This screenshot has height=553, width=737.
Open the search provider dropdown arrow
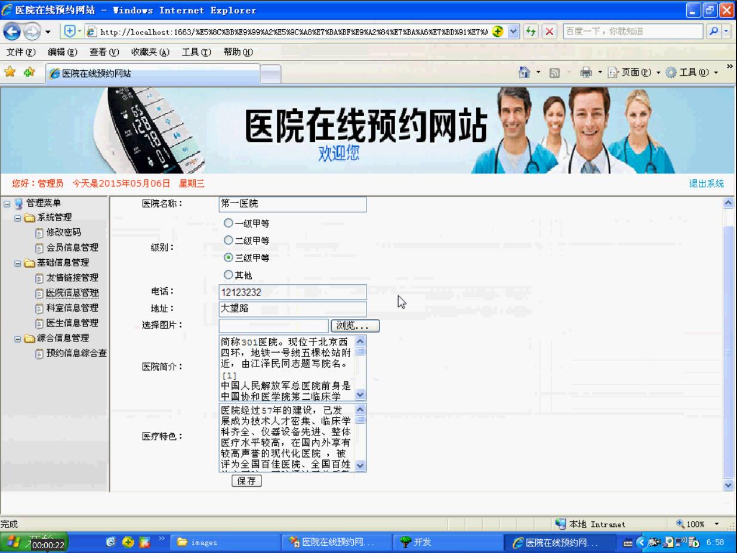[727, 31]
